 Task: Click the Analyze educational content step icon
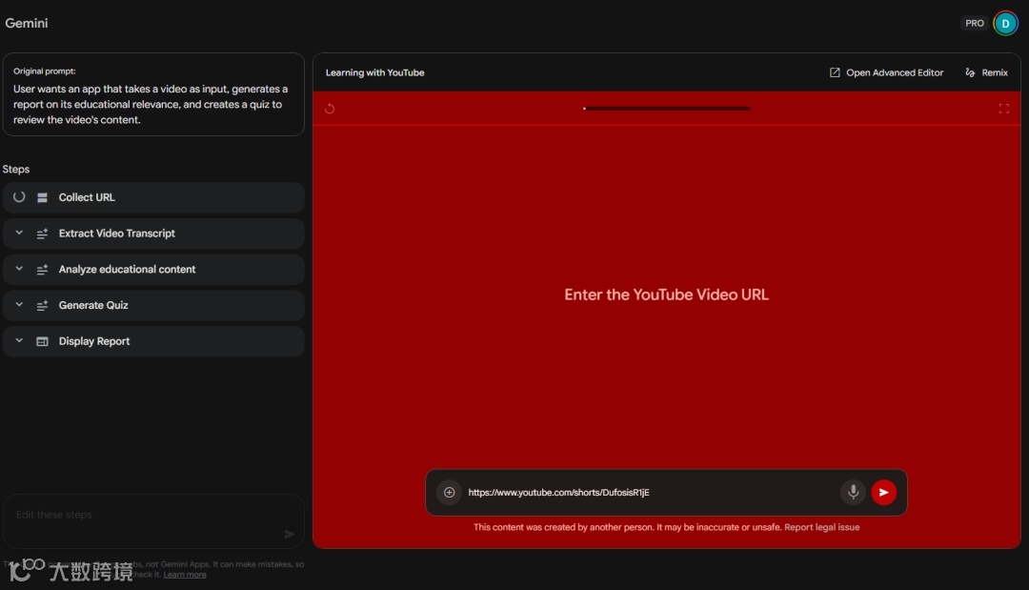click(42, 270)
